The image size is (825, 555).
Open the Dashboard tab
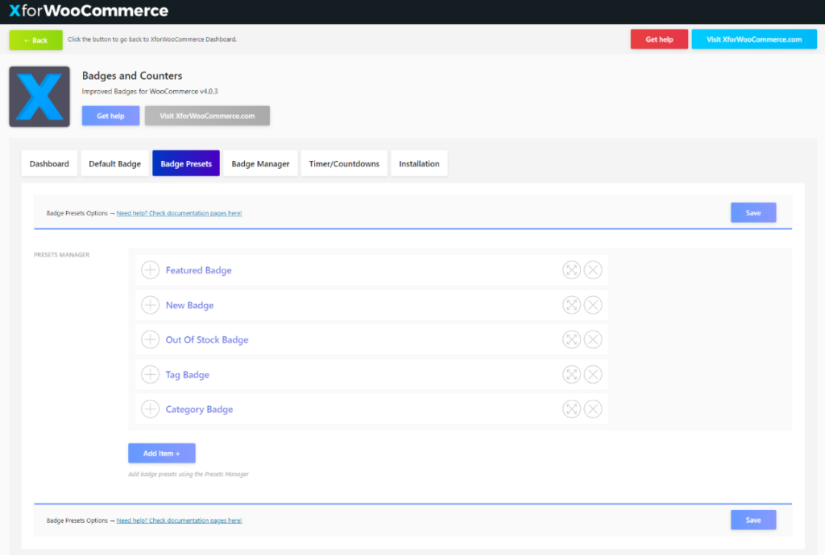49,163
